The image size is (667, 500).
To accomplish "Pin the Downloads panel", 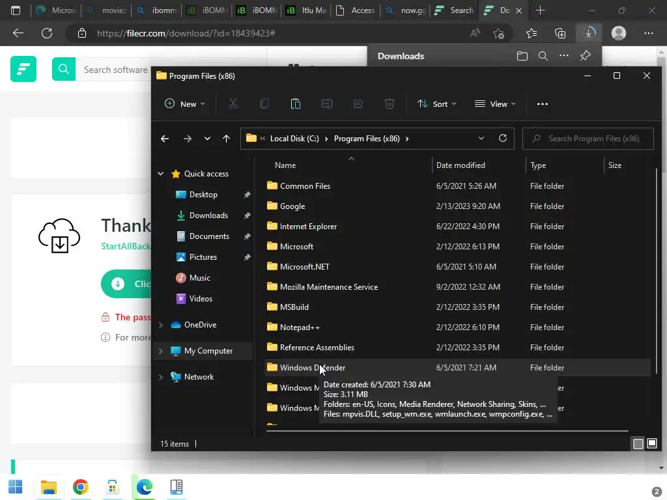I will (586, 56).
